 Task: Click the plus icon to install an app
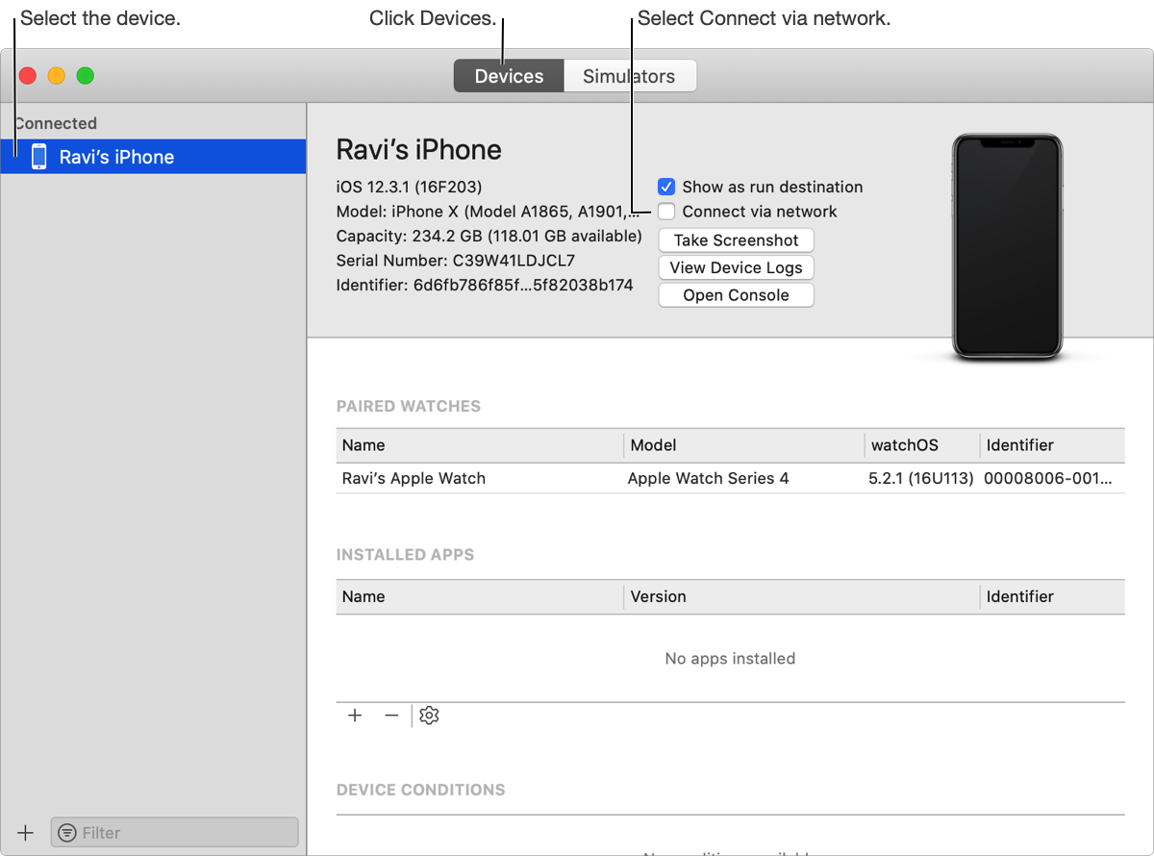[355, 716]
